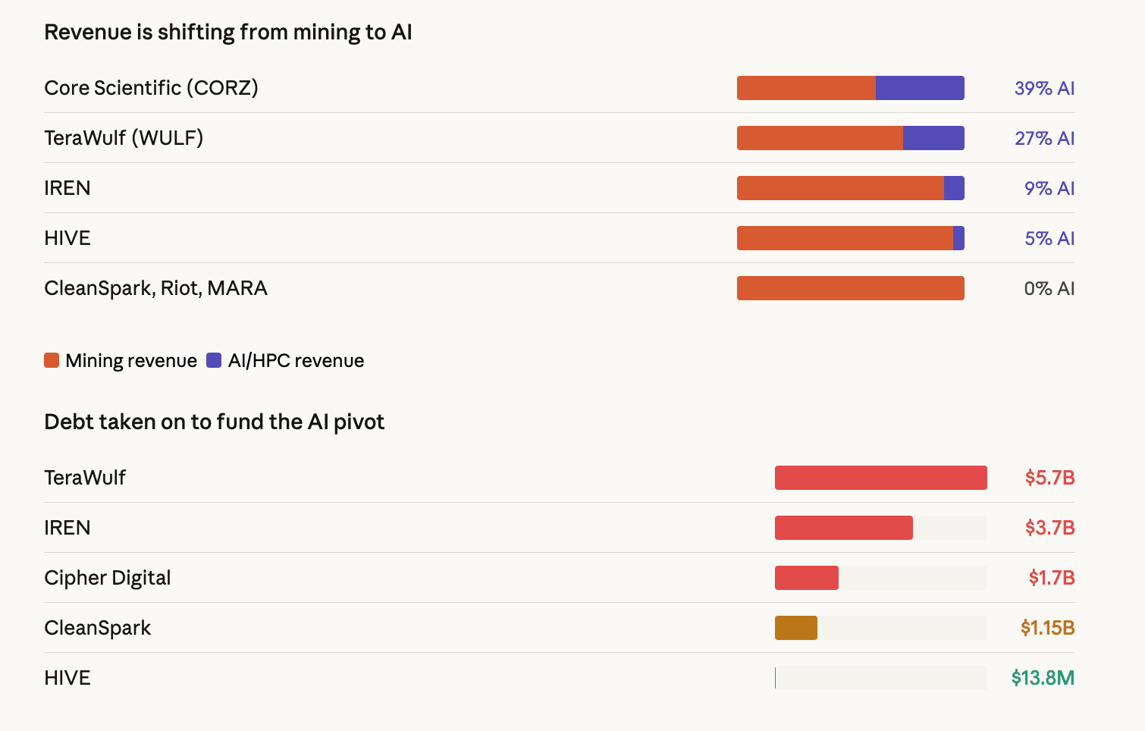
Task: Click the purple AI segment of TeraWulf bar
Action: (x=933, y=138)
